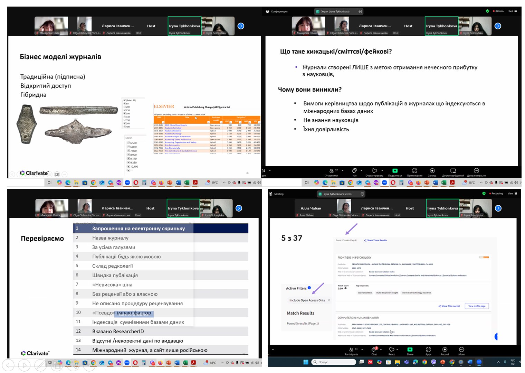This screenshot has height=373, width=525.
Task: Uncheck the 6,500 filter checkbox
Action: point(128,143)
